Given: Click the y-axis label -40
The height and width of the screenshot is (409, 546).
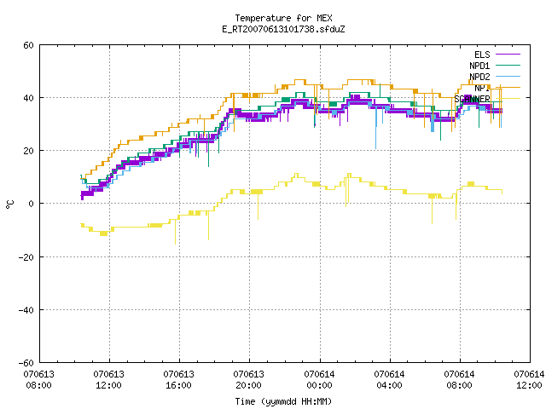Looking at the screenshot, I should 26,310.
